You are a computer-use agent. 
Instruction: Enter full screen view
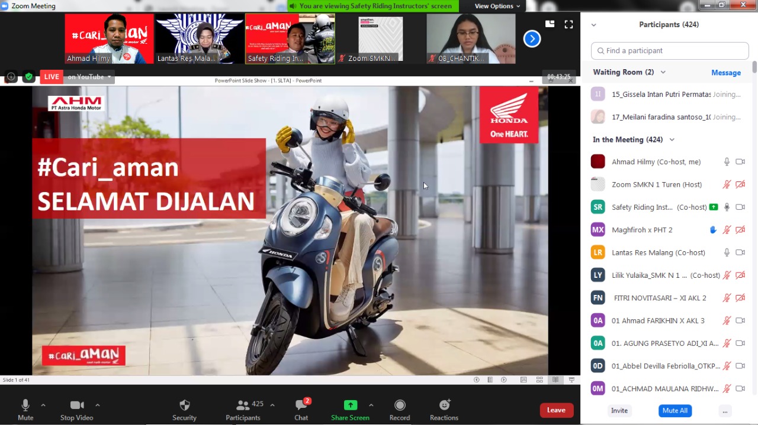(x=568, y=24)
